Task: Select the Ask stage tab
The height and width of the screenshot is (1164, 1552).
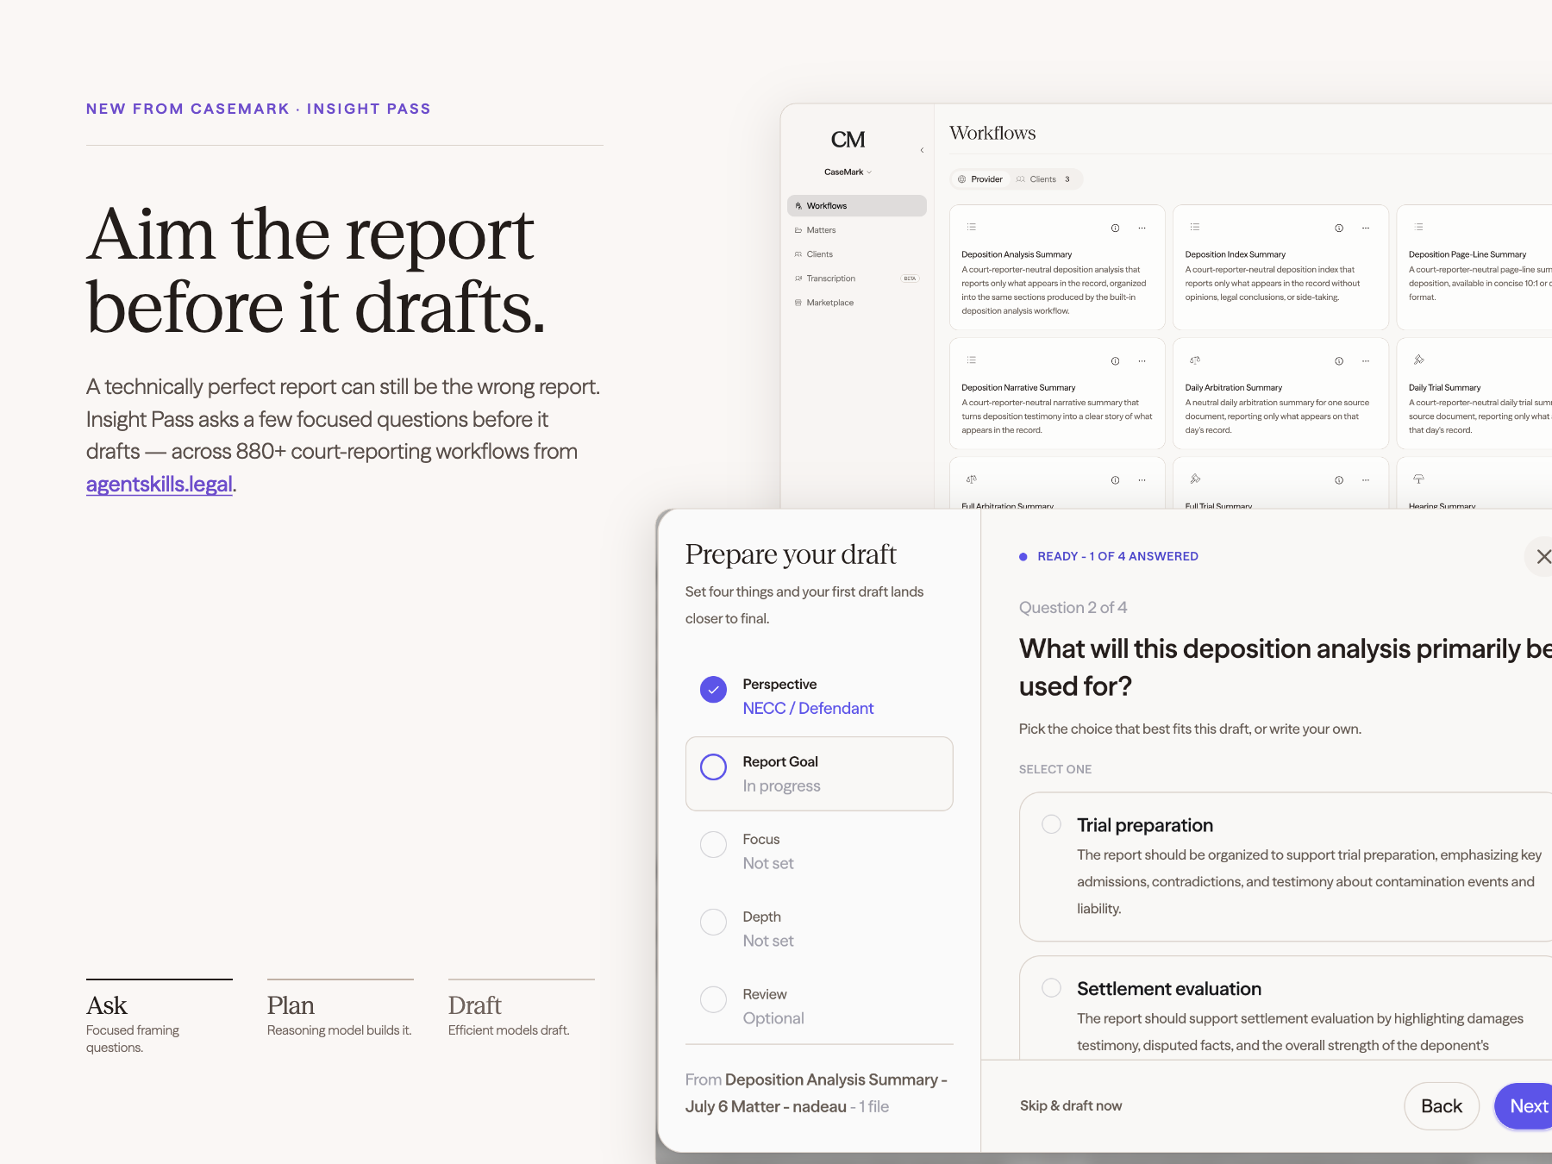Action: (x=160, y=1017)
